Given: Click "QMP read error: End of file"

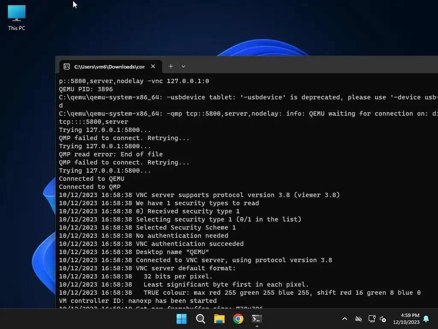Looking at the screenshot, I should [x=111, y=154].
